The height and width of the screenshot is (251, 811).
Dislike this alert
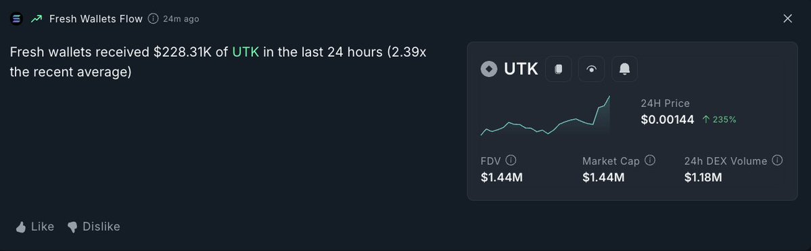point(93,227)
